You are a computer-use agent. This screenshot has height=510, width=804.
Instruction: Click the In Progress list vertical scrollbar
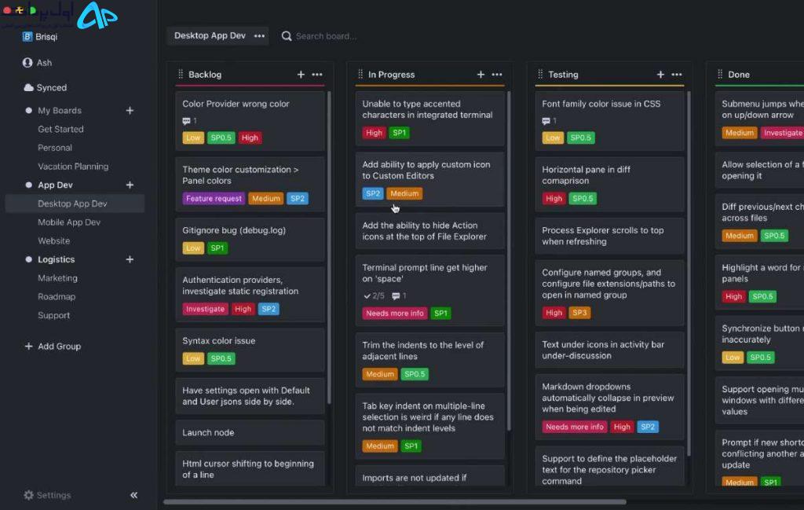pos(509,261)
